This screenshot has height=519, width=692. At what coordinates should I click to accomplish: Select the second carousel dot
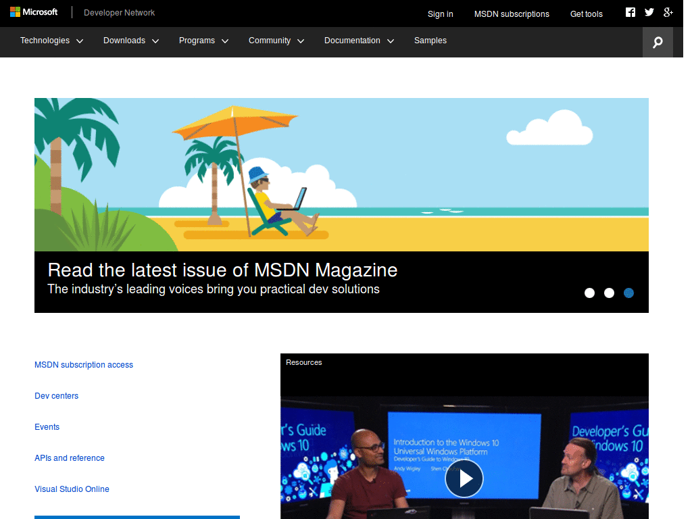(609, 293)
